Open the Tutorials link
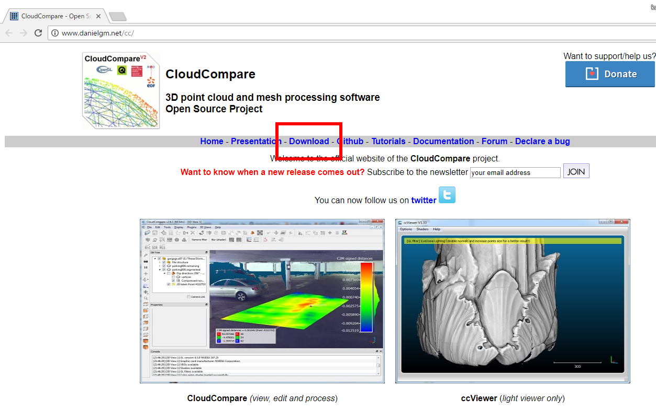 (x=388, y=141)
